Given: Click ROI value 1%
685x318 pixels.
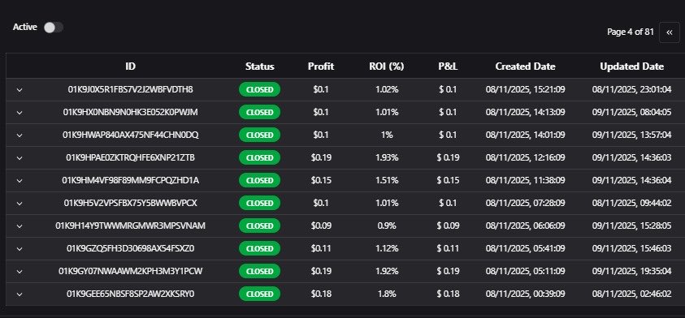Looking at the screenshot, I should coord(387,135).
